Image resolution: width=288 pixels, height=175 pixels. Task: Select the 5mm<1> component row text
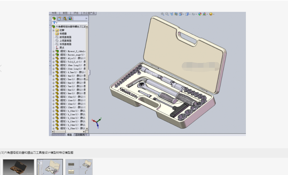(x=73, y=79)
